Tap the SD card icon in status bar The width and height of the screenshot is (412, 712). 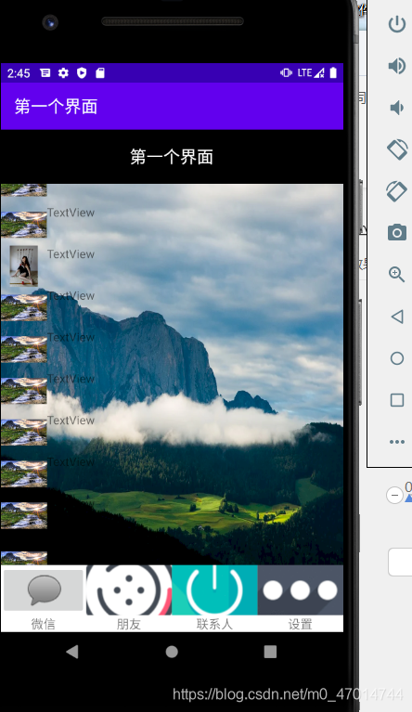[x=100, y=72]
